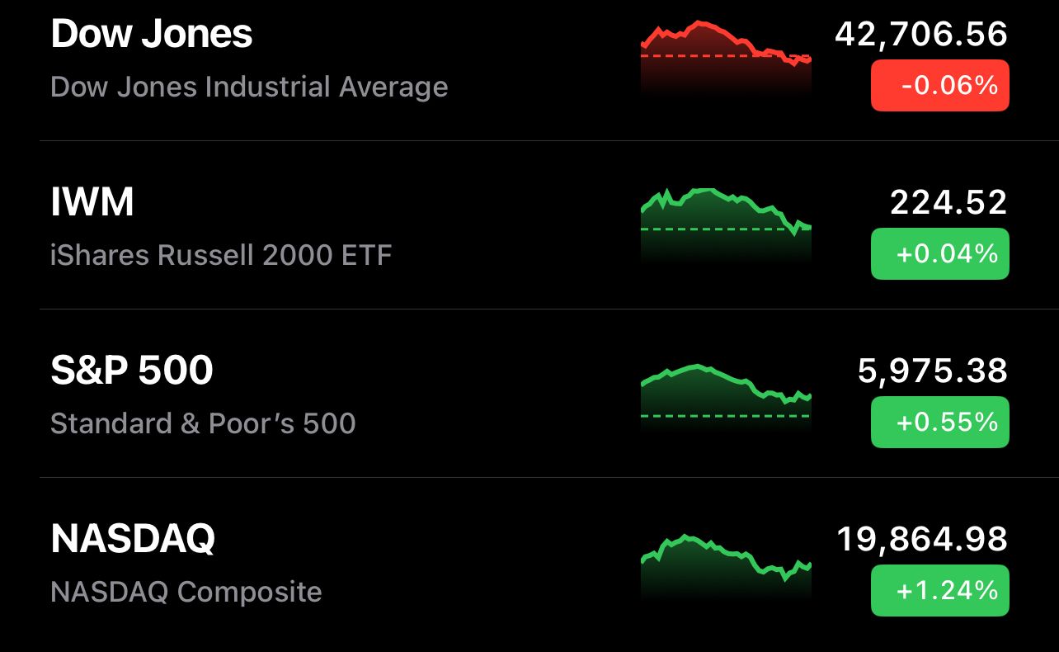Viewport: 1059px width, 652px height.
Task: Select the IWM ticker symbol
Action: pyautogui.click(x=92, y=203)
